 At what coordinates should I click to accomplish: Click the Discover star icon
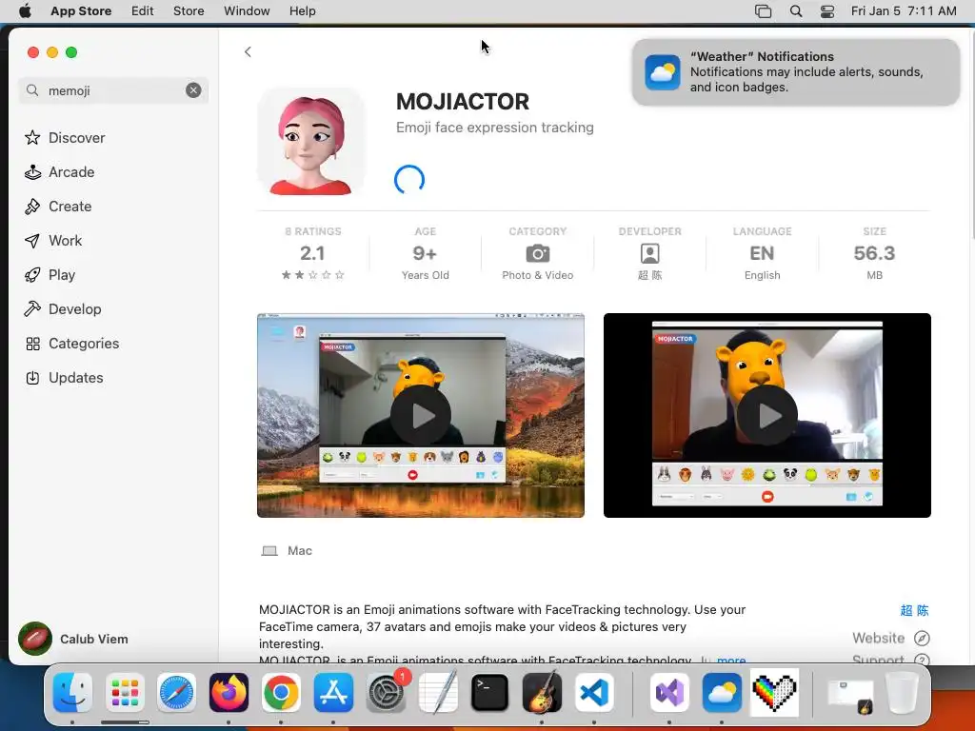pos(32,137)
